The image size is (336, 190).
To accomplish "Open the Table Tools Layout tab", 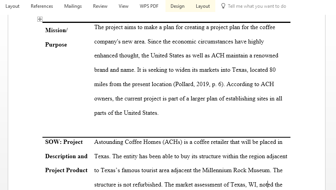I will click(x=203, y=6).
